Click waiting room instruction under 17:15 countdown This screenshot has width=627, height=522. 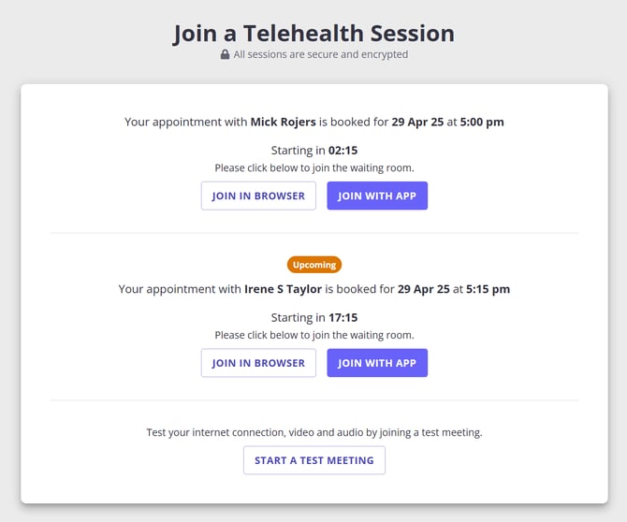[x=313, y=335]
